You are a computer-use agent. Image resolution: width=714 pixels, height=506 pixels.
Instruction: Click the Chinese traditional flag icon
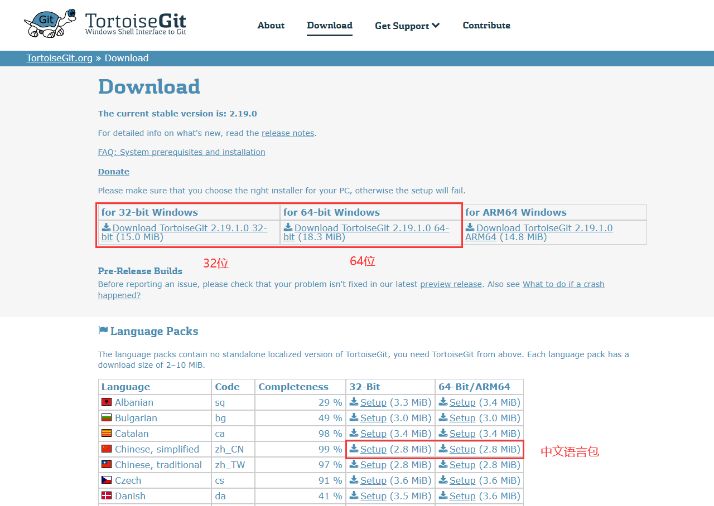(107, 465)
